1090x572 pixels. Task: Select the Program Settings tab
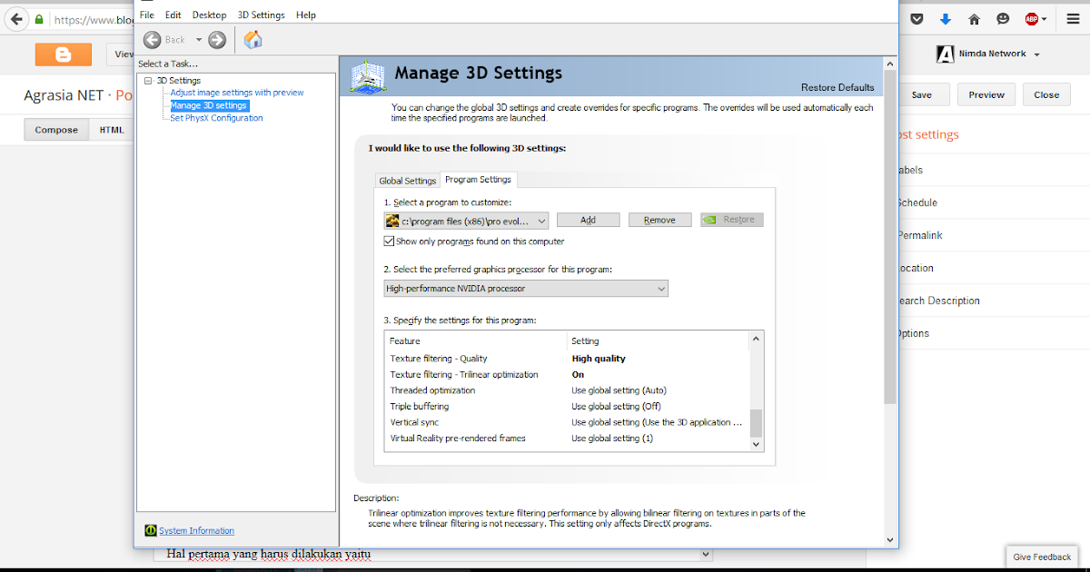tap(479, 180)
